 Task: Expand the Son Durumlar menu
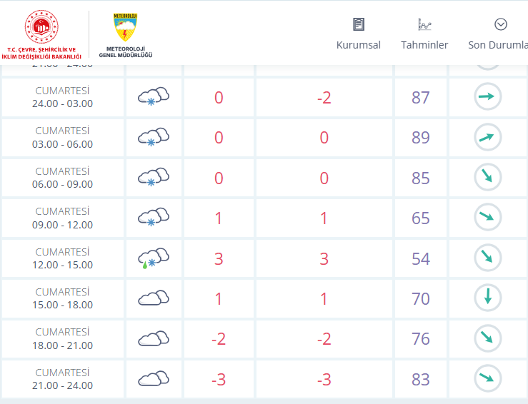[x=497, y=44]
